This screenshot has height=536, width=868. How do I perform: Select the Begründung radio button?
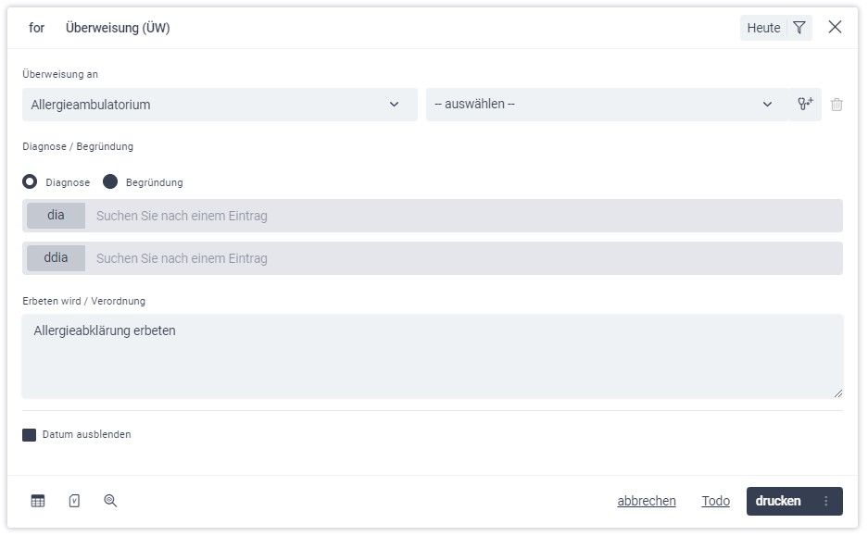click(x=110, y=182)
